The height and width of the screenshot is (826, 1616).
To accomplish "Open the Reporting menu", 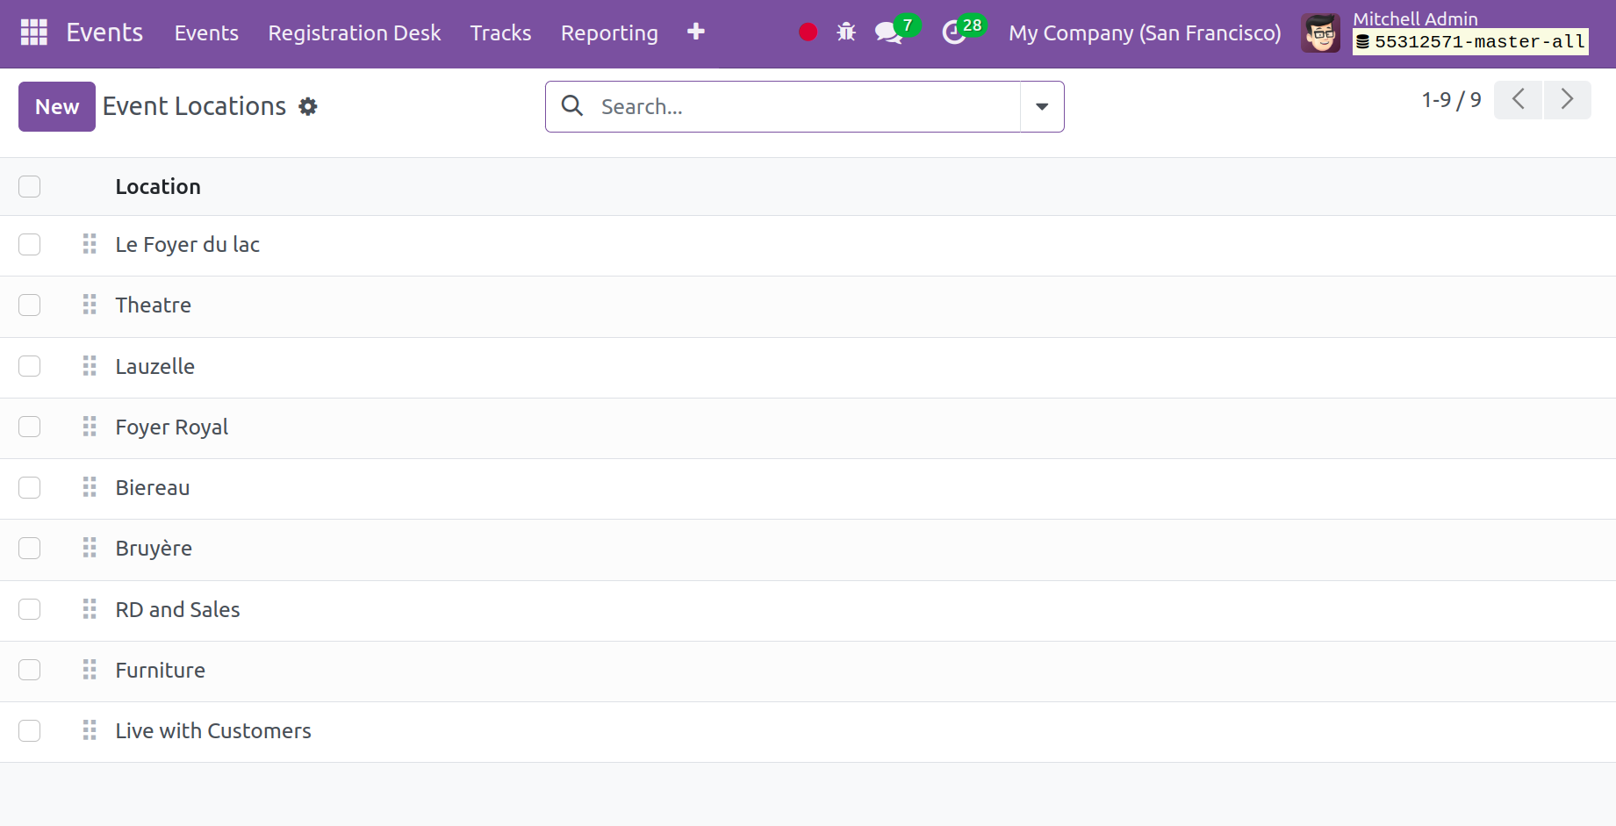I will [x=609, y=32].
